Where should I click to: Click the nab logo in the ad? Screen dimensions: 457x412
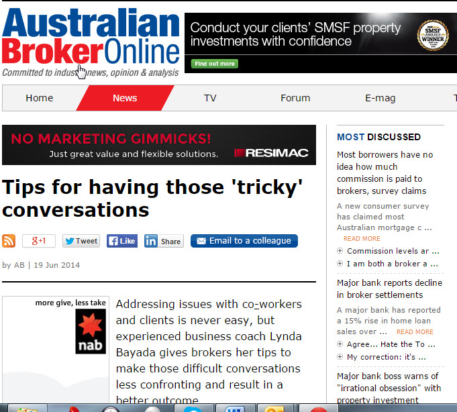click(x=91, y=331)
